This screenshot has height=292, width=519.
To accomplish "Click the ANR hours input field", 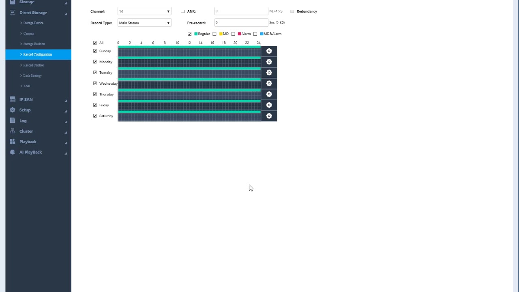I will click(x=241, y=11).
